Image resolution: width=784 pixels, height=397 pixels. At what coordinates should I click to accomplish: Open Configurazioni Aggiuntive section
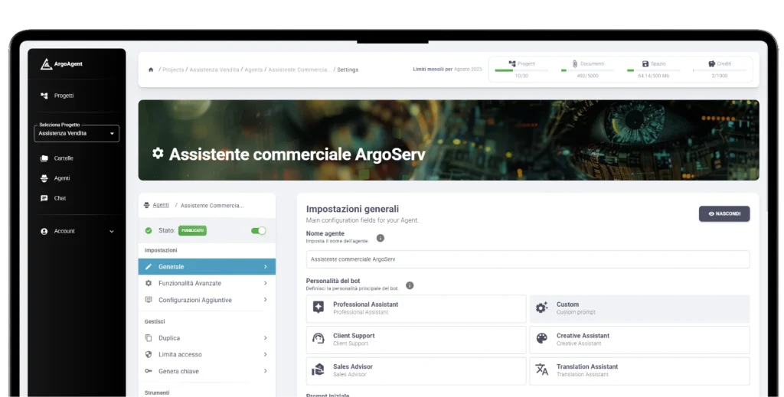click(207, 300)
